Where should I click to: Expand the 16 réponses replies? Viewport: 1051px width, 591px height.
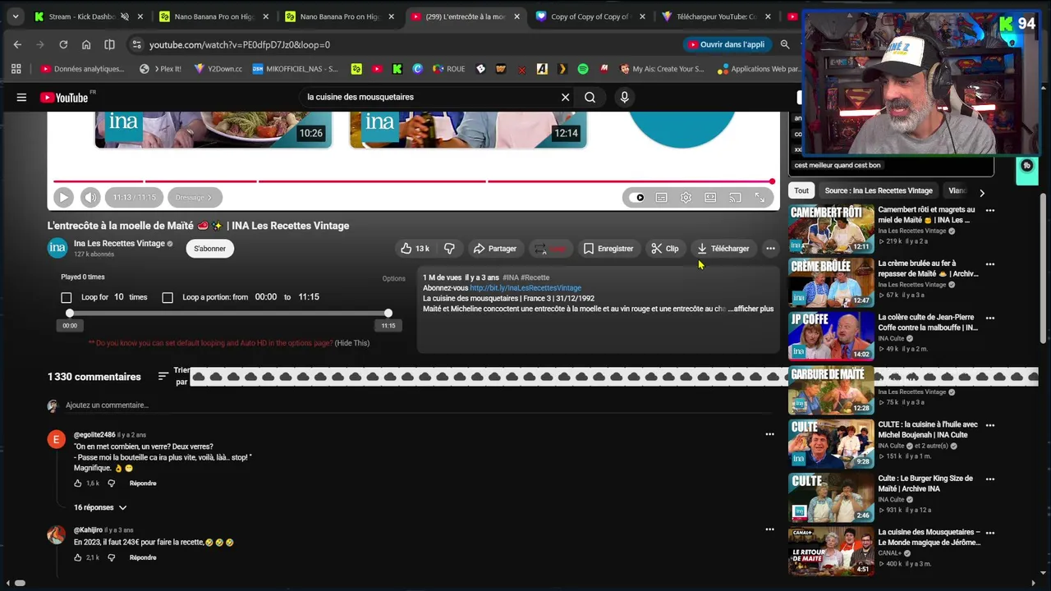[x=100, y=507]
